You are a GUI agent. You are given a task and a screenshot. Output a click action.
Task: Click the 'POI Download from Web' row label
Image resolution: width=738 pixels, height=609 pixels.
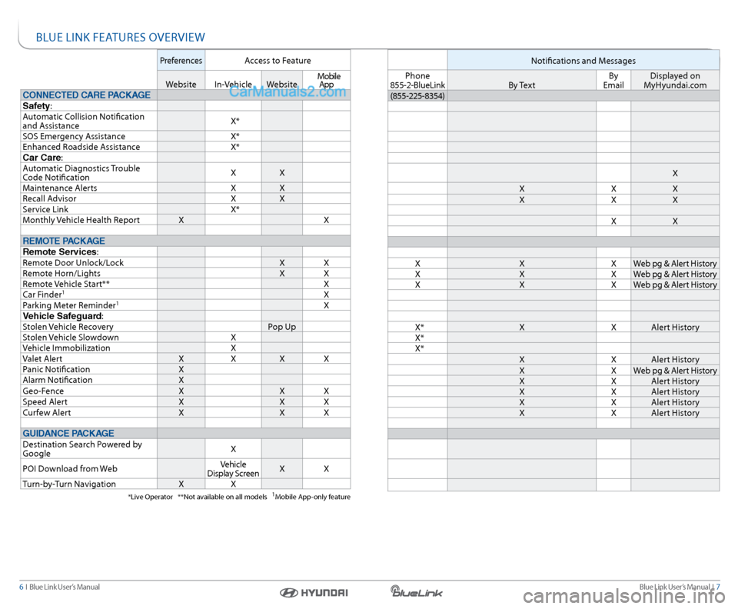click(x=70, y=469)
